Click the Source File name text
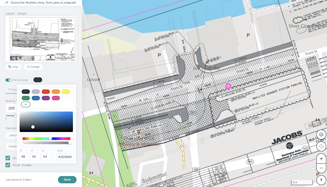Screen dimensions: 327x187 43,3
